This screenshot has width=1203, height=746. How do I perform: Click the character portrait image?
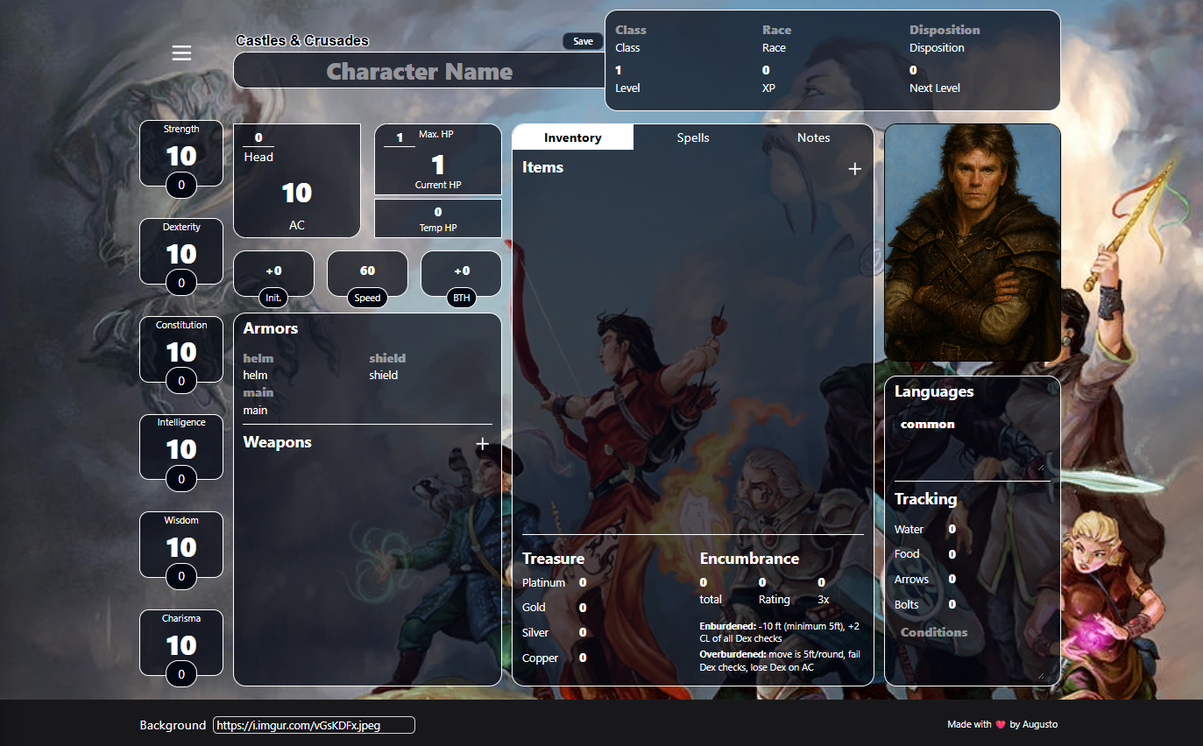973,243
